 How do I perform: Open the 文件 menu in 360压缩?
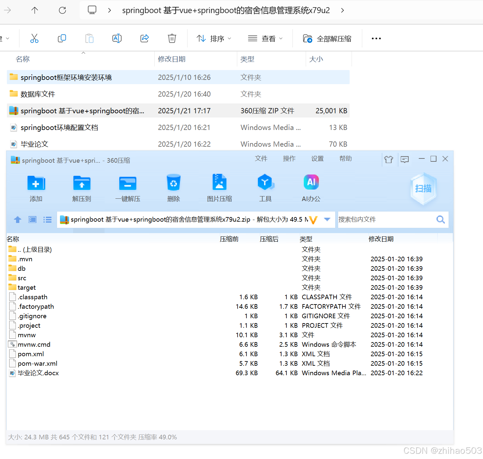[261, 158]
